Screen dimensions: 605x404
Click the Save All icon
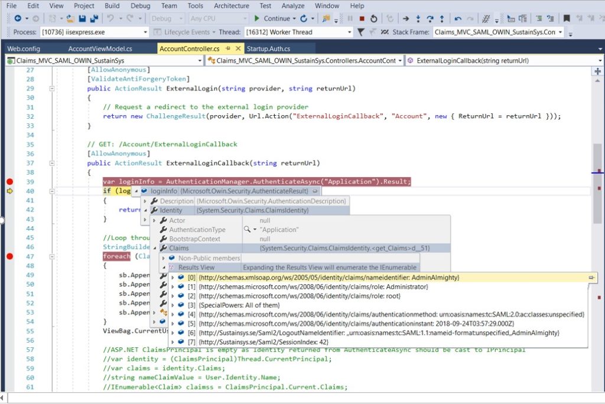(94, 18)
